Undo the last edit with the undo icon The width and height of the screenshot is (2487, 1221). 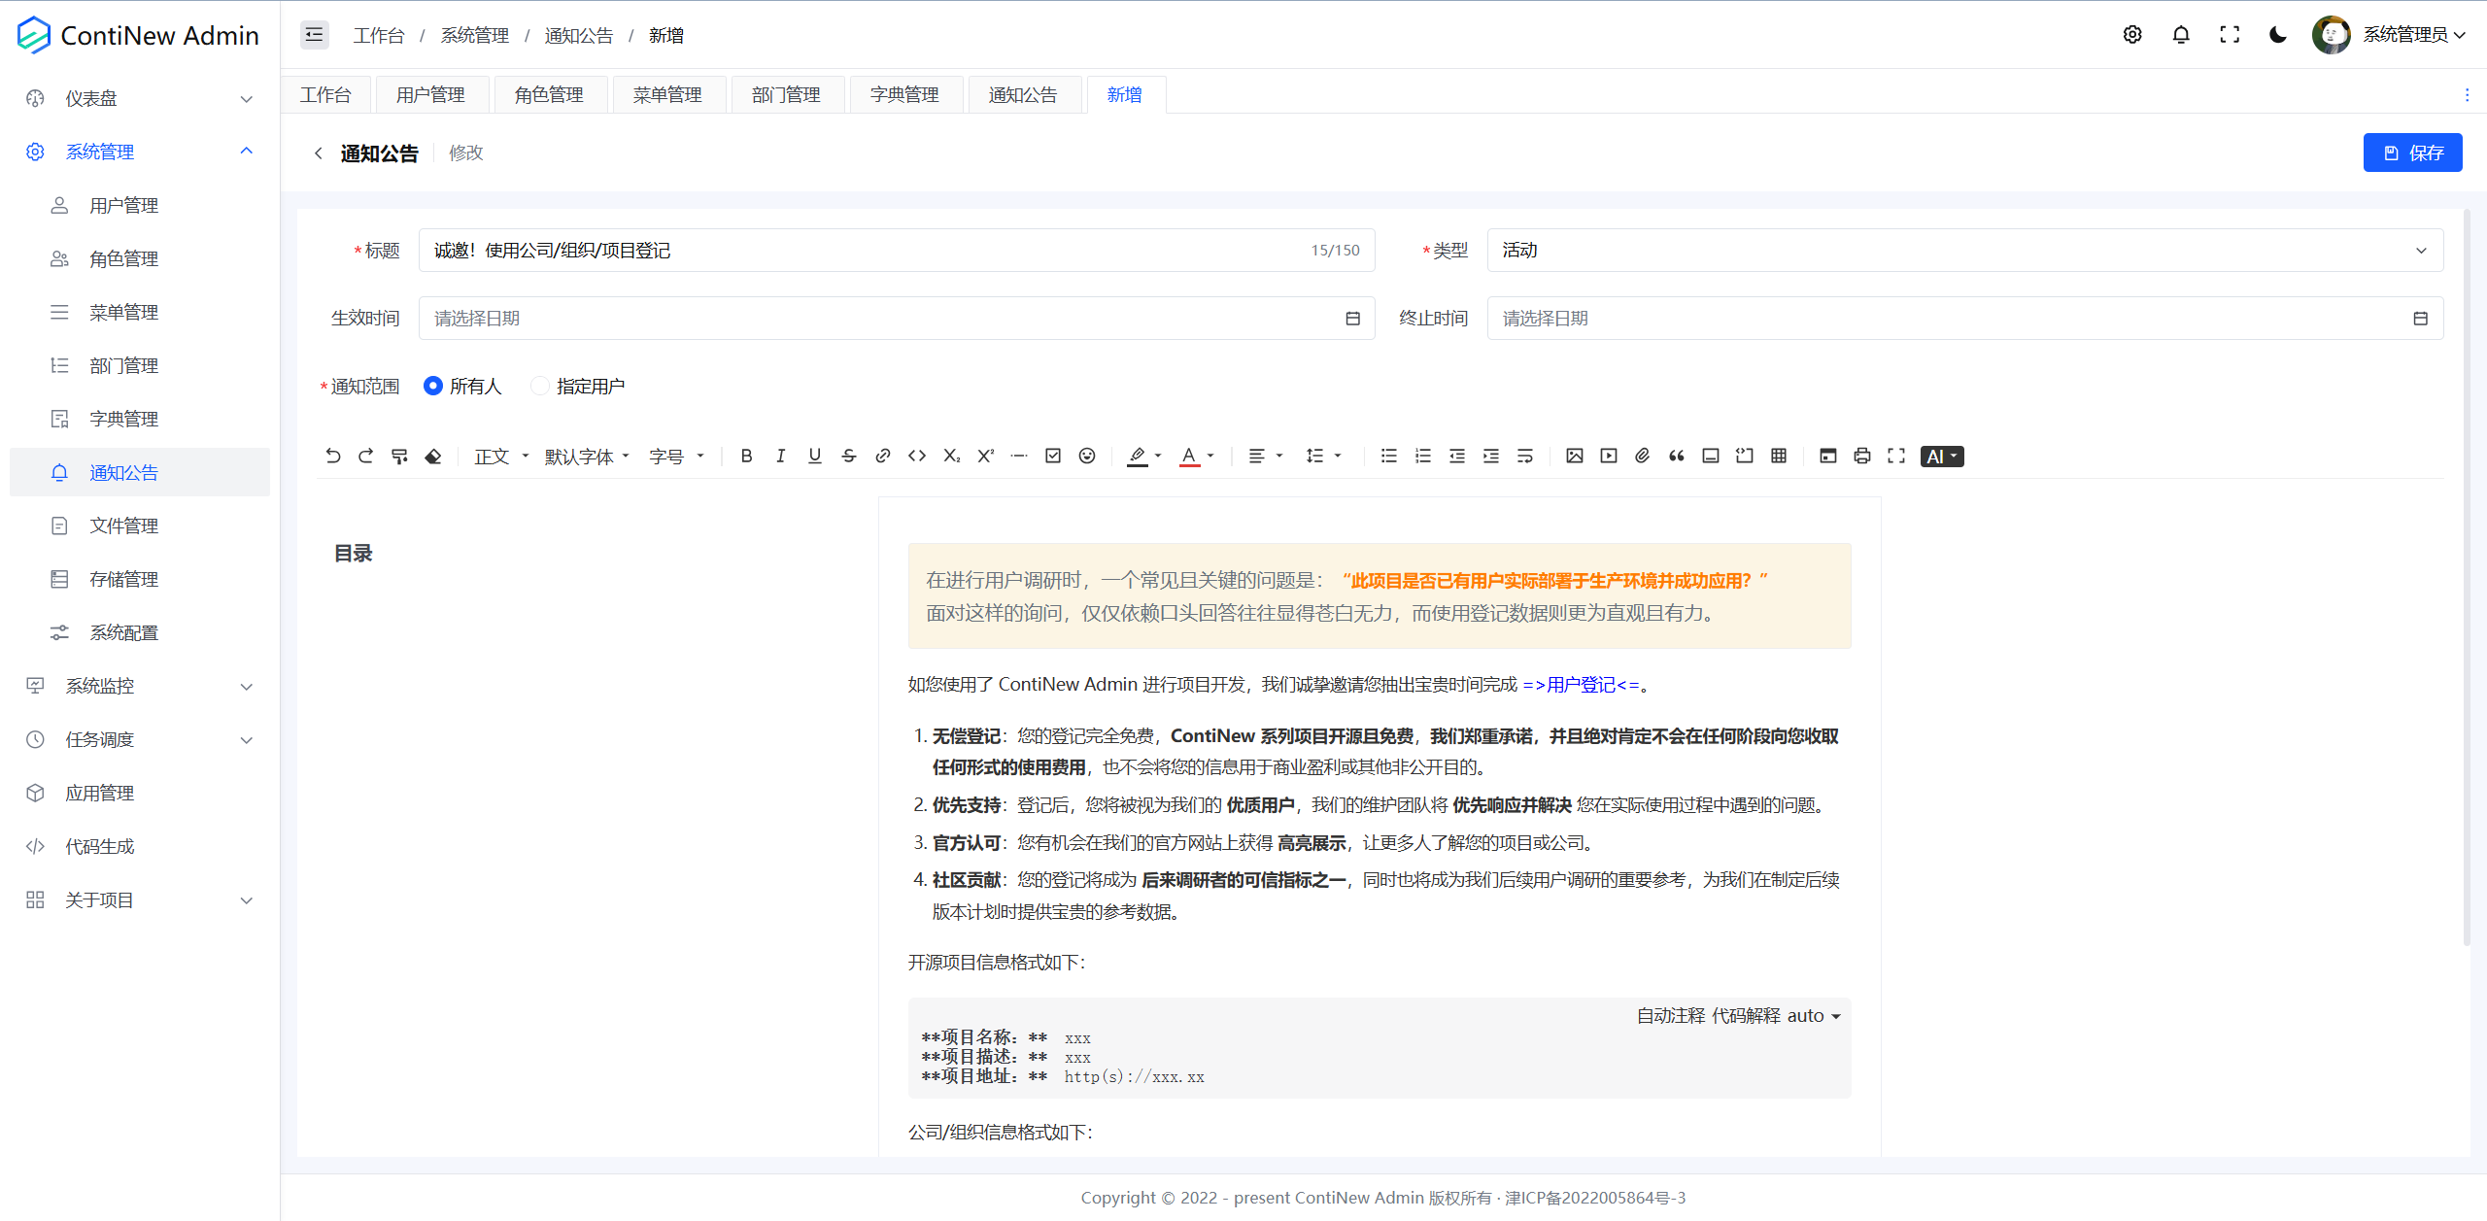332,456
